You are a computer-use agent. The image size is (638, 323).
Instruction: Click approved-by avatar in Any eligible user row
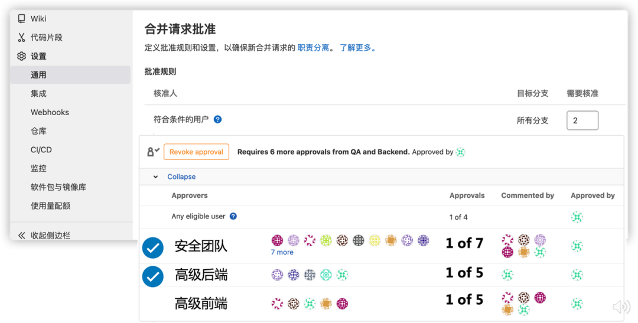577,217
